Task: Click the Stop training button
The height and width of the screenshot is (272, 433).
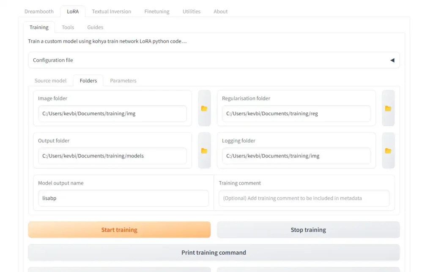Action: pyautogui.click(x=308, y=230)
